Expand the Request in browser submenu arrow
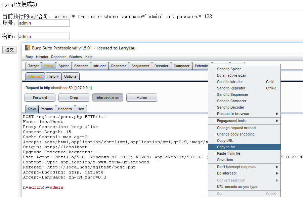The width and height of the screenshot is (303, 197). (277, 114)
